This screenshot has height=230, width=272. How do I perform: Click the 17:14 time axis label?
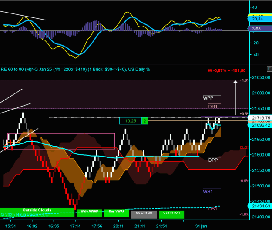[75, 226]
